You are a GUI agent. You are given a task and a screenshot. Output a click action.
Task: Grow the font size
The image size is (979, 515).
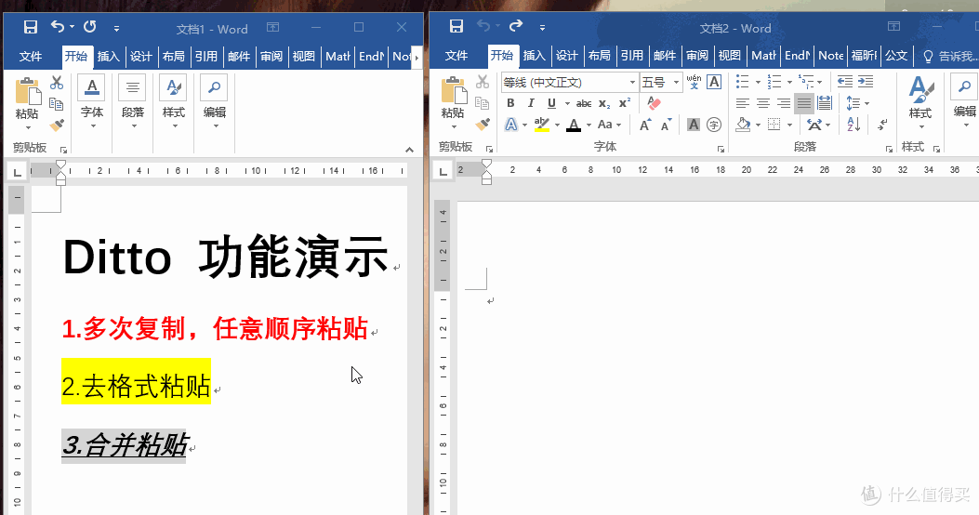click(x=645, y=125)
